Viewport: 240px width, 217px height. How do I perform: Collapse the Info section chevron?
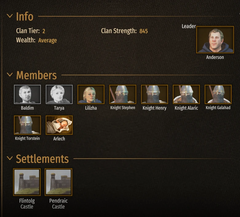click(x=10, y=16)
